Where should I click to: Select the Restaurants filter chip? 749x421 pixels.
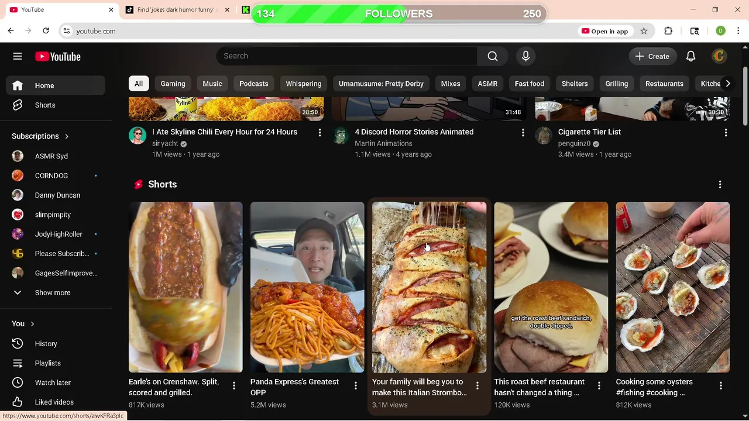click(664, 84)
